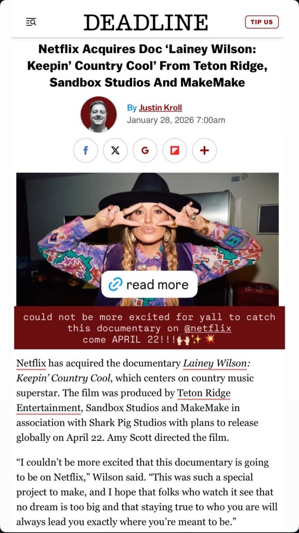Share article on Facebook
299x533 pixels.
(86, 150)
